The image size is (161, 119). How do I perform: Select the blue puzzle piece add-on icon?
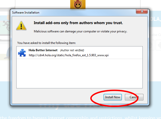[x=22, y=53]
